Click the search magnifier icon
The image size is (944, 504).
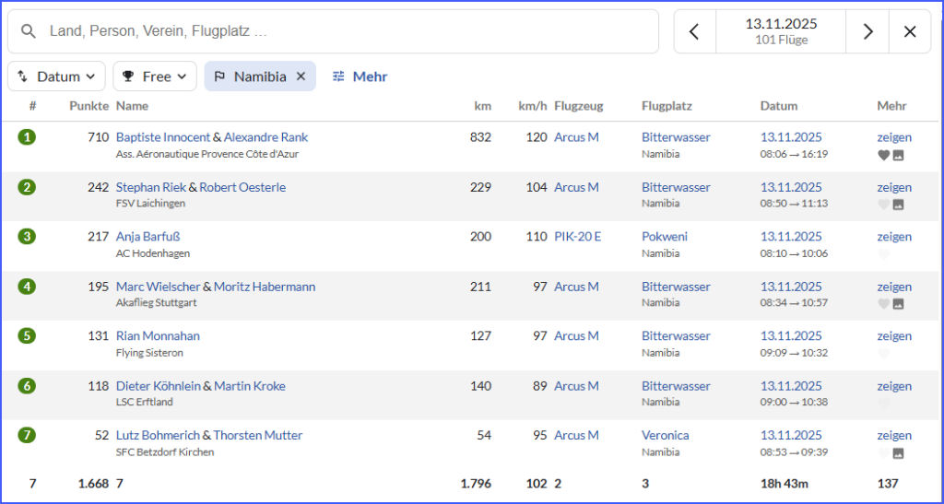coord(29,31)
